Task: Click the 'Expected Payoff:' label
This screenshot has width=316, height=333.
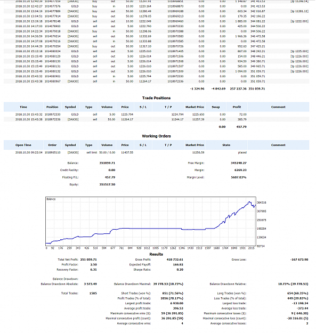Action: tap(140, 265)
